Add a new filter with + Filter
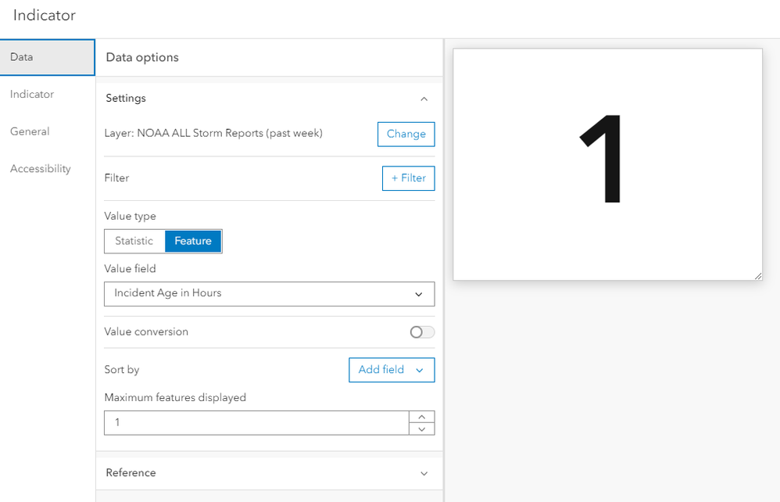 (408, 178)
